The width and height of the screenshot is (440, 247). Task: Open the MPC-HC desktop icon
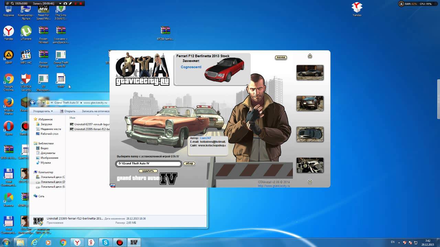26,57
